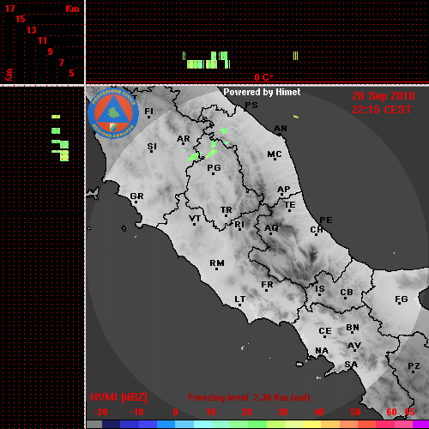Click the 5 km altitude scale label
The width and height of the screenshot is (429, 429).
(71, 73)
